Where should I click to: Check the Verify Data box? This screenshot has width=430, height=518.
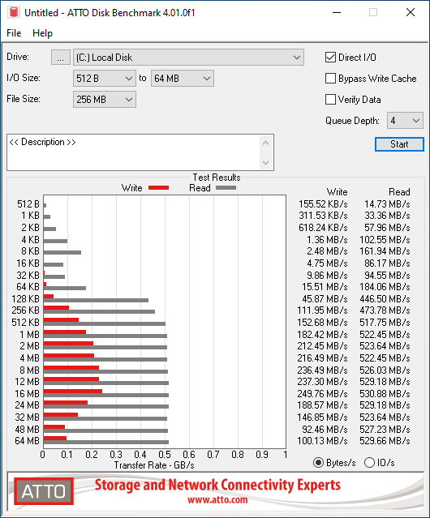330,100
